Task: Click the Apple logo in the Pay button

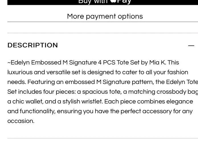Action: [113, 1]
